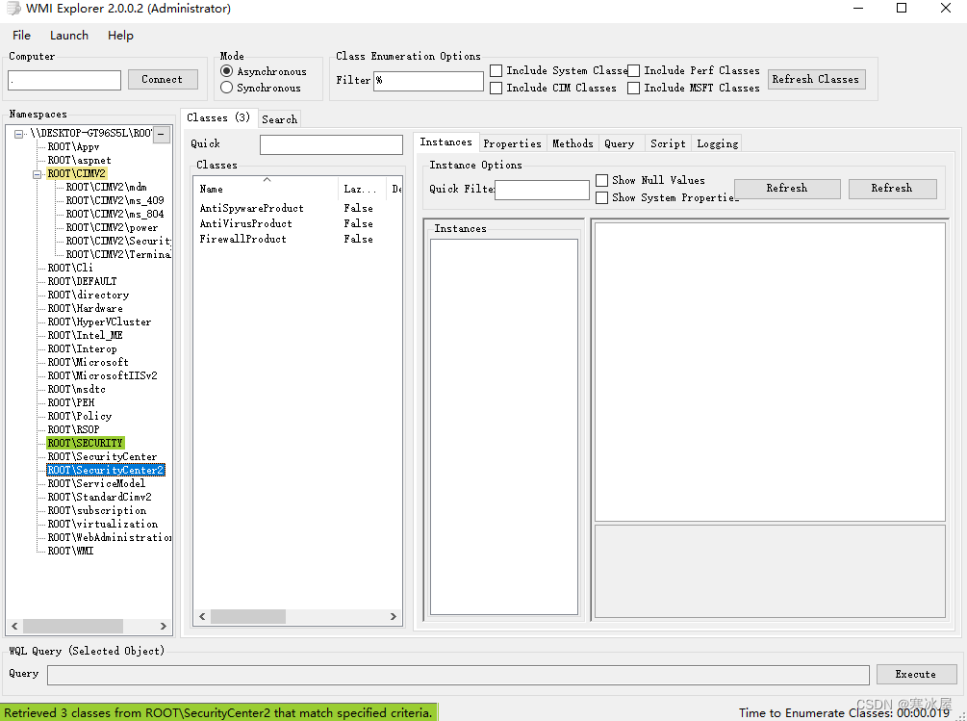
Task: Click the Refresh Classes button
Action: (817, 80)
